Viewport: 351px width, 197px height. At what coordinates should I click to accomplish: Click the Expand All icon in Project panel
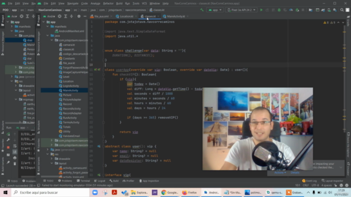click(66, 16)
